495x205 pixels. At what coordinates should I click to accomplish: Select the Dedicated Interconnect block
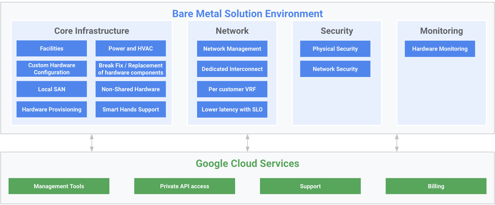coord(232,69)
